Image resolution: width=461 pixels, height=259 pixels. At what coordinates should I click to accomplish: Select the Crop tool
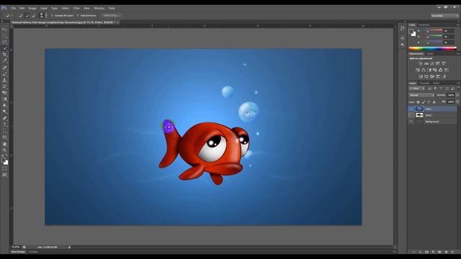coord(4,55)
